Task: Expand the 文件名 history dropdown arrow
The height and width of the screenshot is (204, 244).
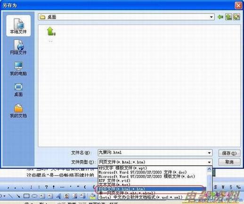Action: click(209, 153)
